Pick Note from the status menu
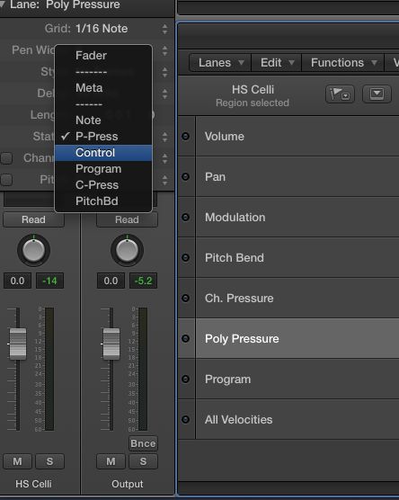The width and height of the screenshot is (399, 500). [103, 121]
